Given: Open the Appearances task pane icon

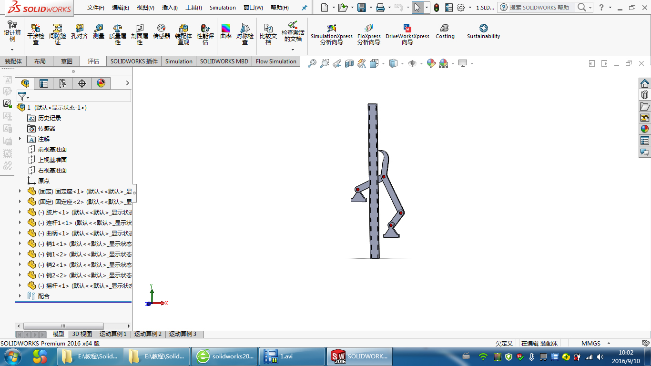Looking at the screenshot, I should (645, 129).
